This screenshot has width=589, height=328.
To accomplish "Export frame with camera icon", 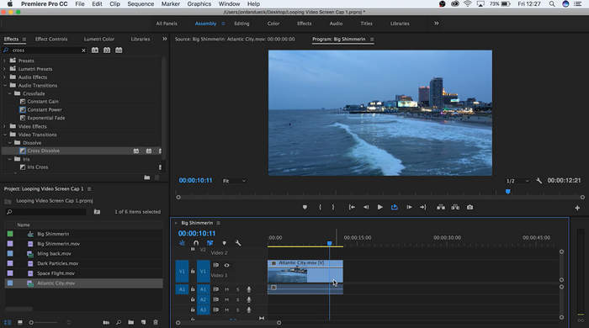I will 470,207.
